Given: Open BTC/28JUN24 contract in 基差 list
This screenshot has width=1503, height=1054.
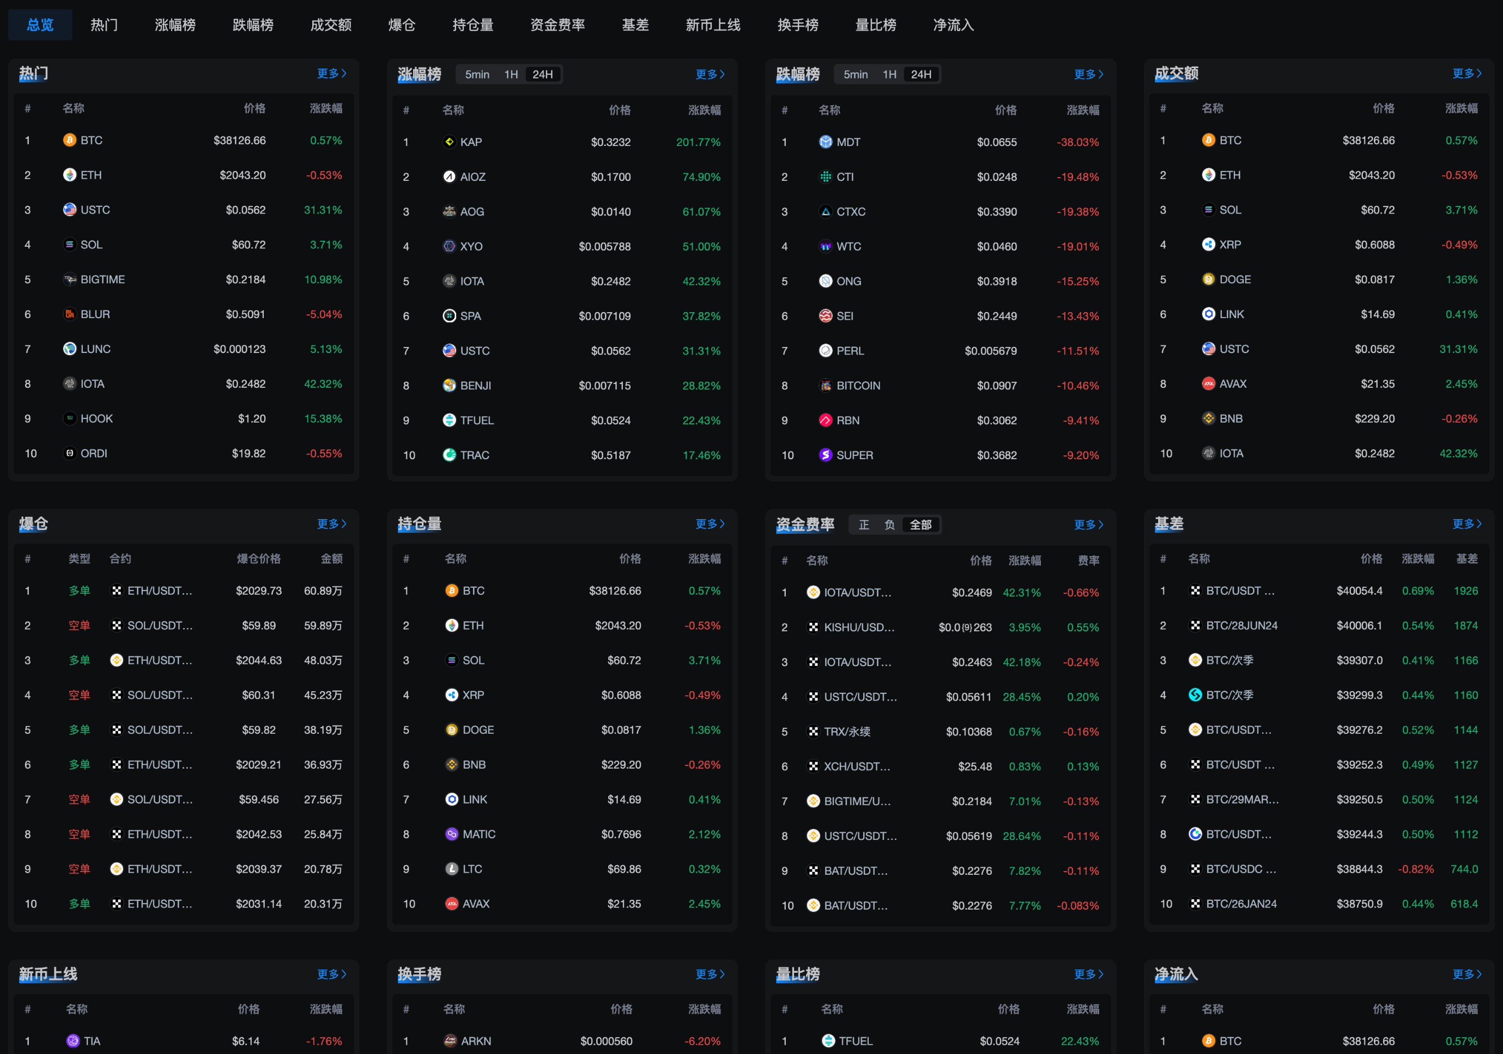Looking at the screenshot, I should [1241, 625].
